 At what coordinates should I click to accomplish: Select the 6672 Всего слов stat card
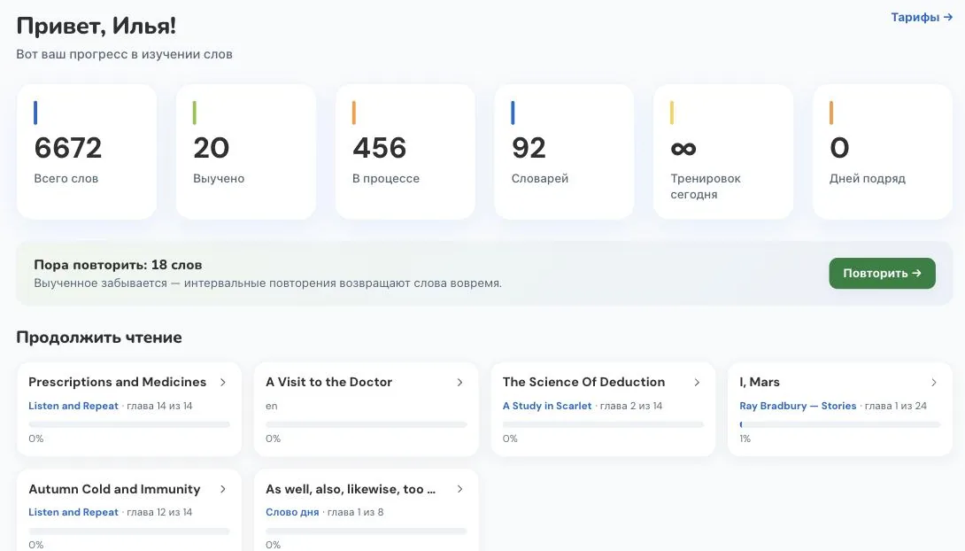(87, 151)
